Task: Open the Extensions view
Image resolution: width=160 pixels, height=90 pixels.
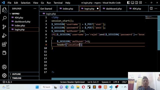Action: (4, 44)
